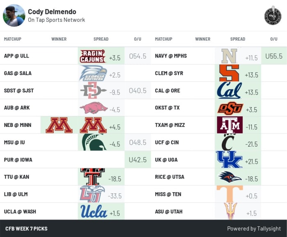Click the Syracuse orange S logo

point(229,73)
